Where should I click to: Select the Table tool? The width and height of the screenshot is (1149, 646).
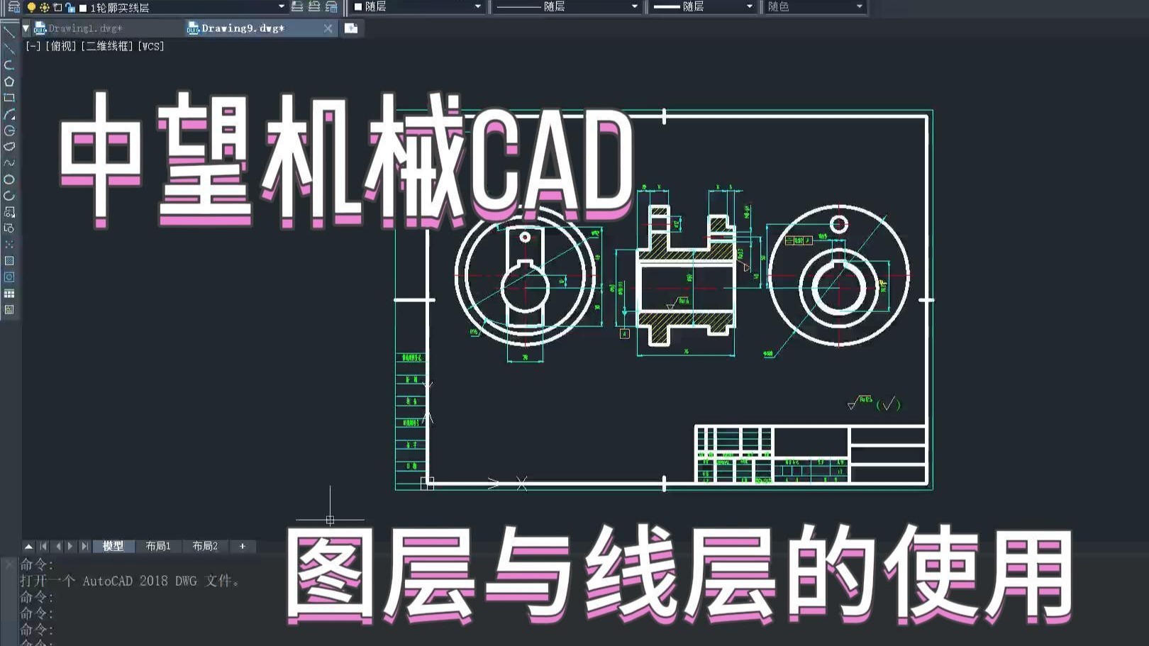pos(9,294)
